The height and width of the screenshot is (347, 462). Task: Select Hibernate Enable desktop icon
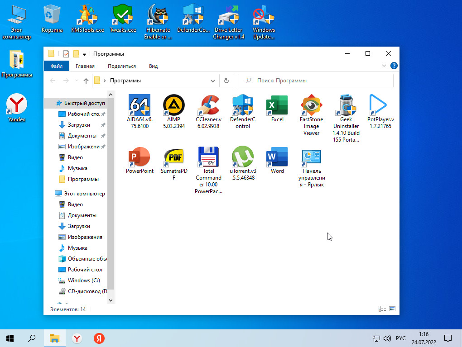click(158, 15)
